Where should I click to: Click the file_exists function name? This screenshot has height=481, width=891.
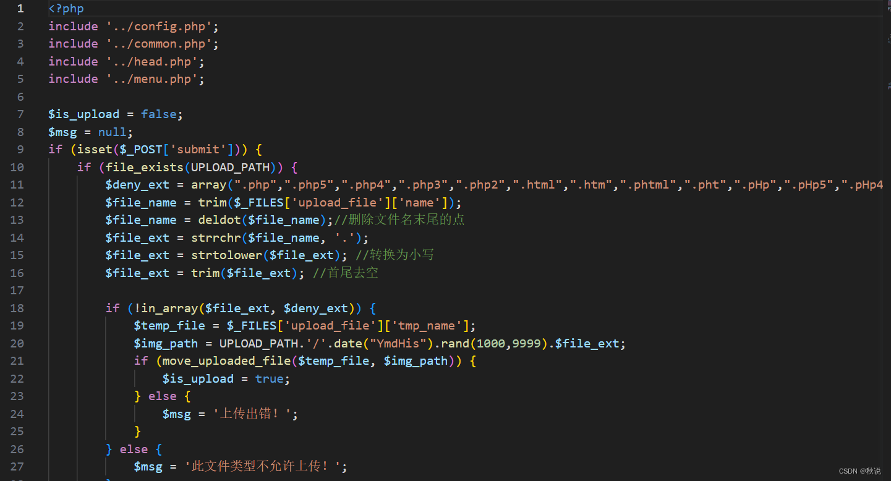(x=145, y=167)
